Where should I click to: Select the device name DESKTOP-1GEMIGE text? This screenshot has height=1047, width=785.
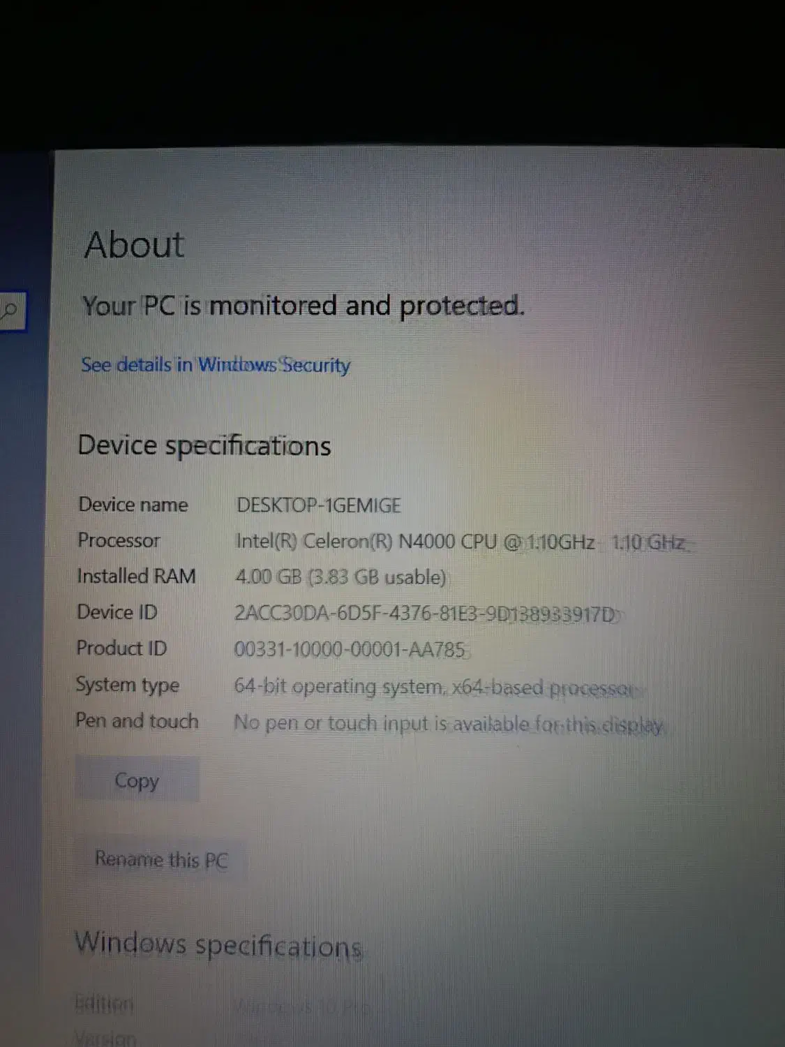[319, 505]
